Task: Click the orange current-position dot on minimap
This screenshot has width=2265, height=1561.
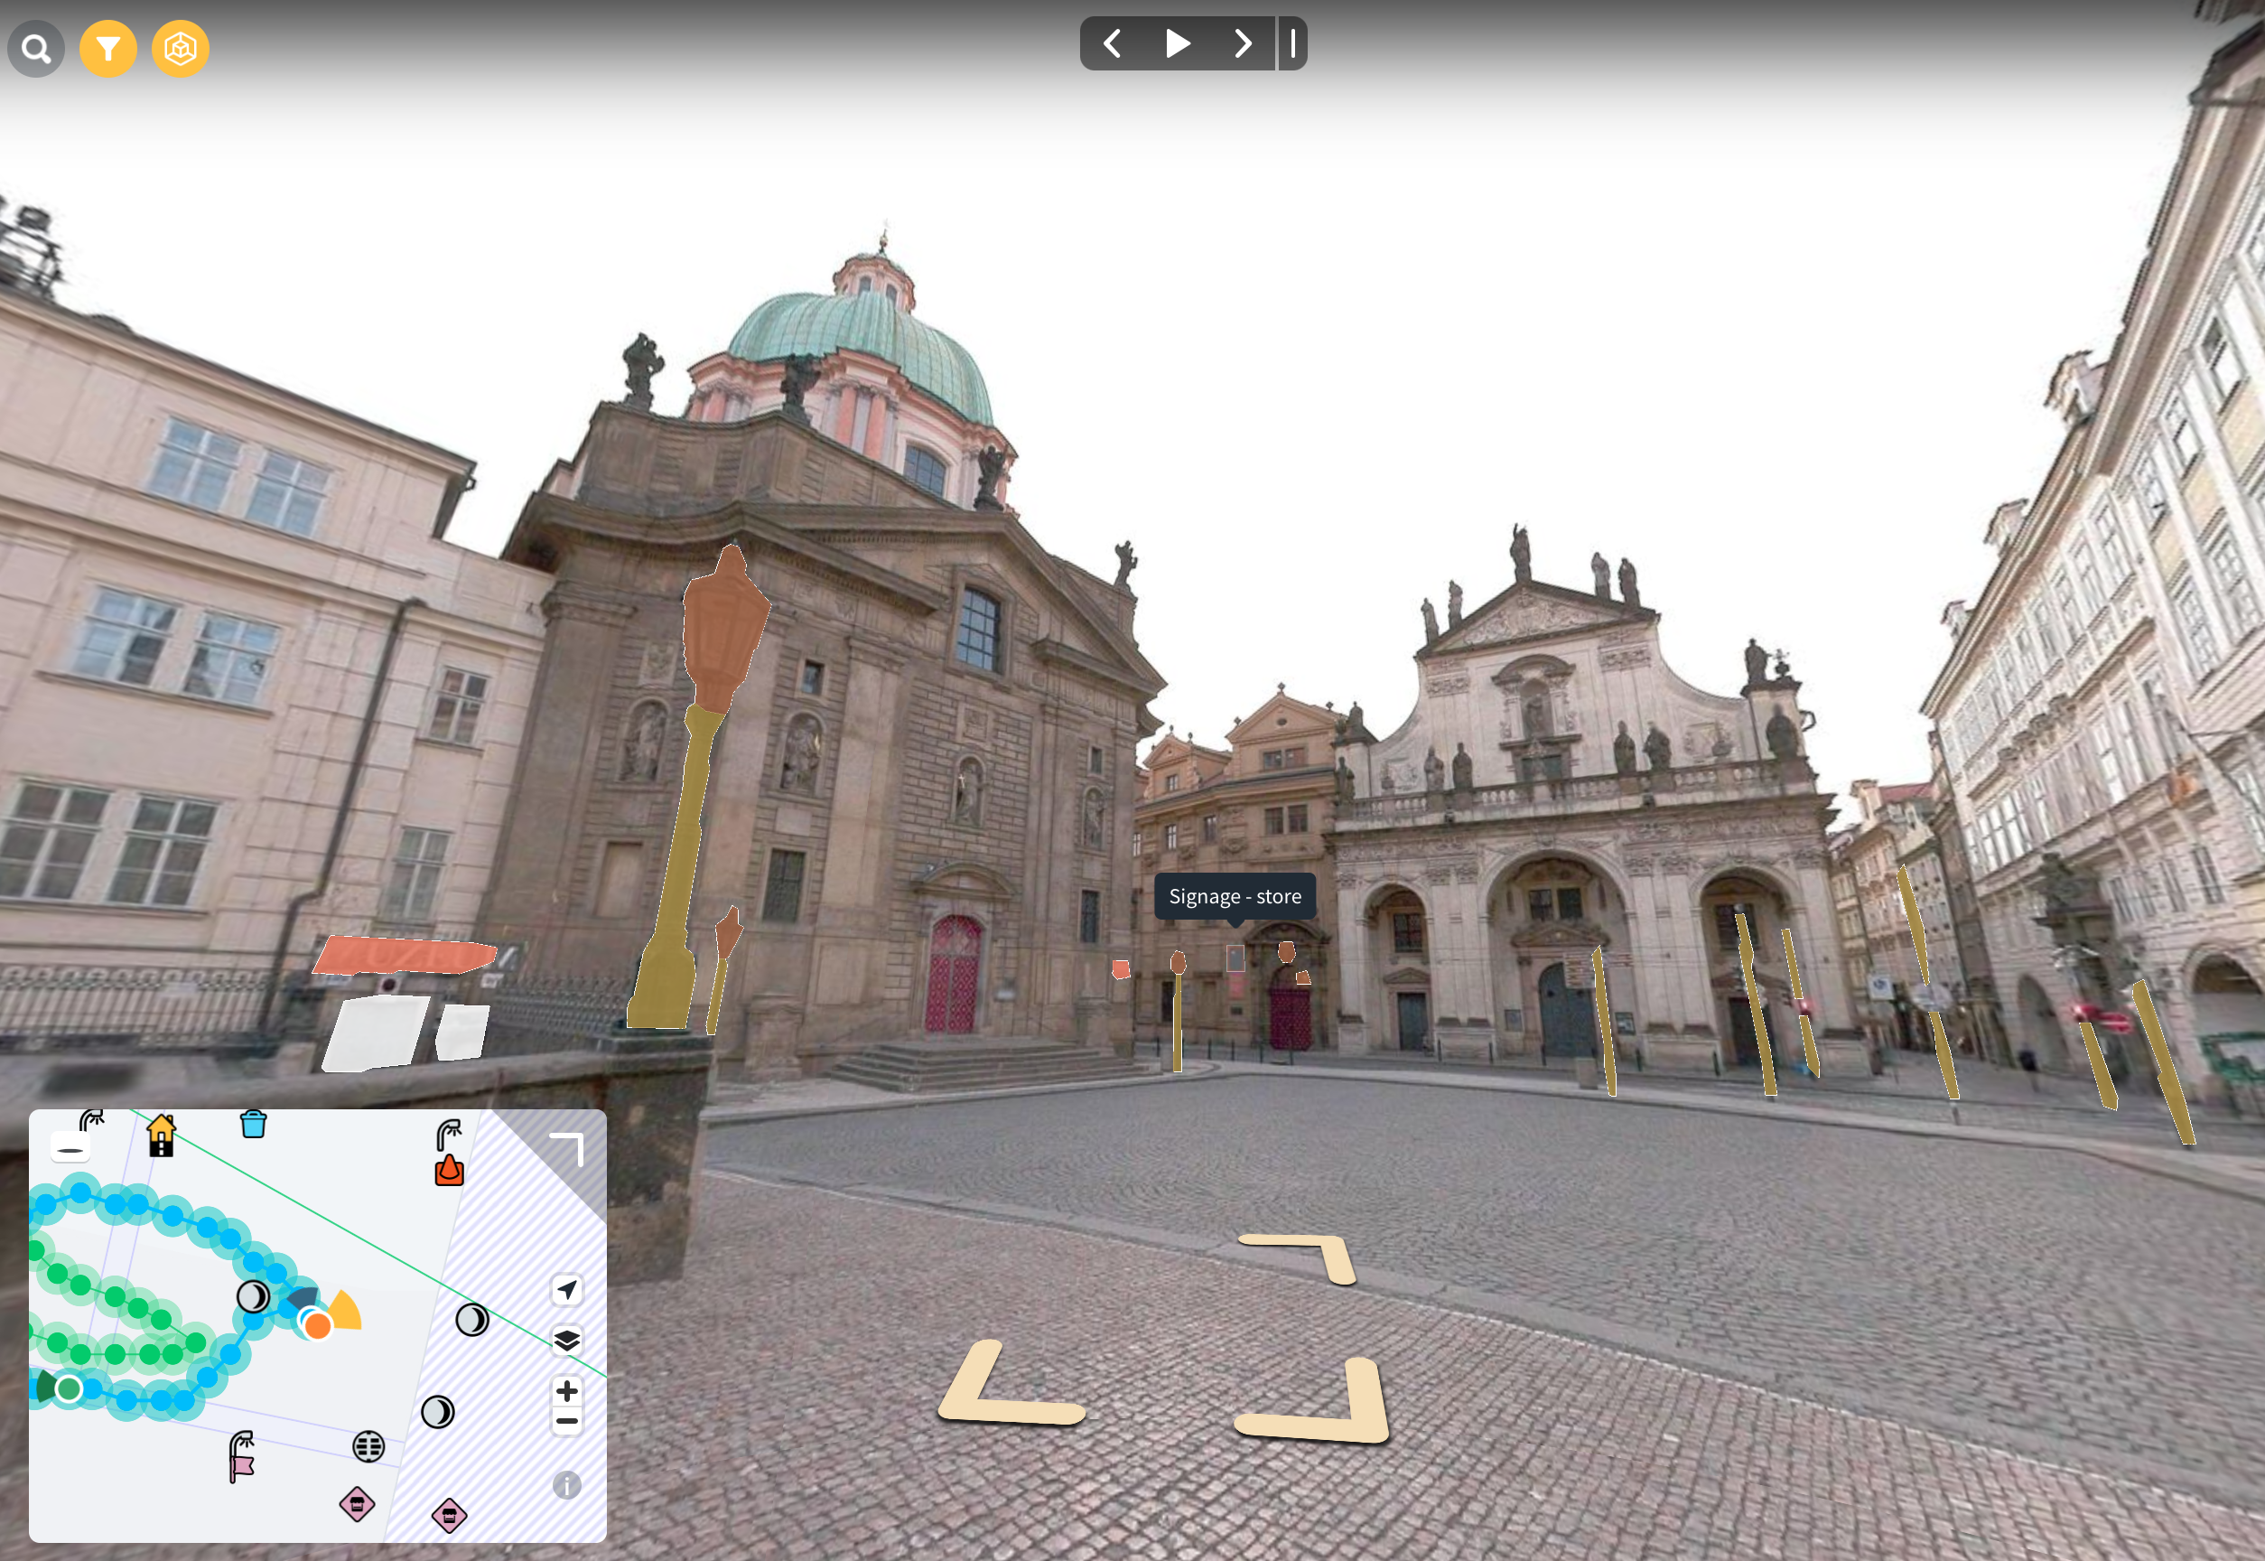Action: click(x=317, y=1325)
